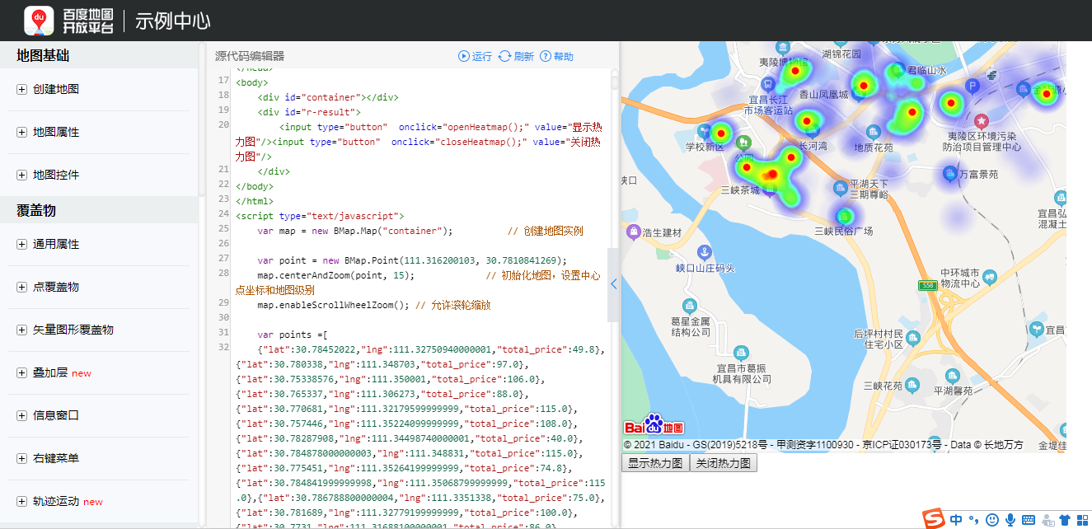Click the 显示热力图 button
Viewport: 1092px width, 529px height.
(655, 462)
